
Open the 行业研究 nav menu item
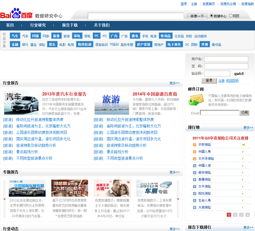(38, 25)
